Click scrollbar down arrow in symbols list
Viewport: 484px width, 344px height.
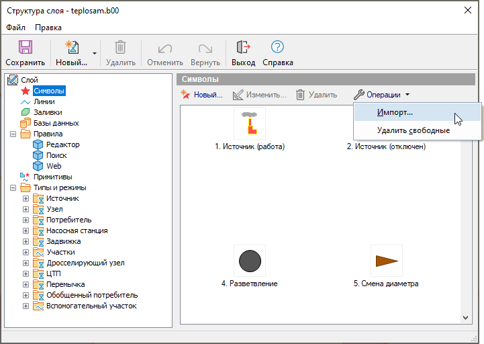[x=467, y=316]
